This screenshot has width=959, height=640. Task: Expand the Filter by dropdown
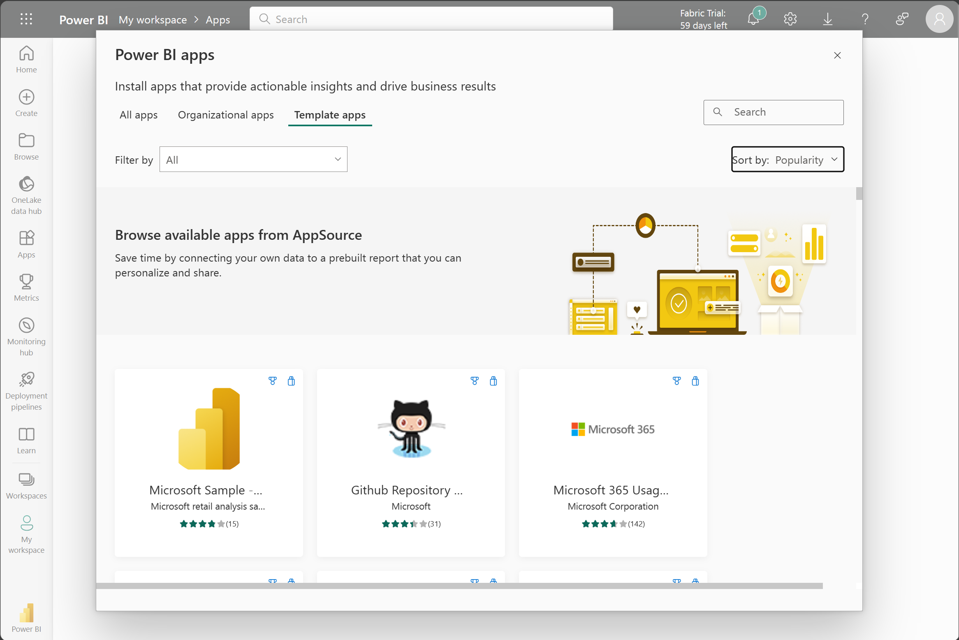tap(252, 159)
